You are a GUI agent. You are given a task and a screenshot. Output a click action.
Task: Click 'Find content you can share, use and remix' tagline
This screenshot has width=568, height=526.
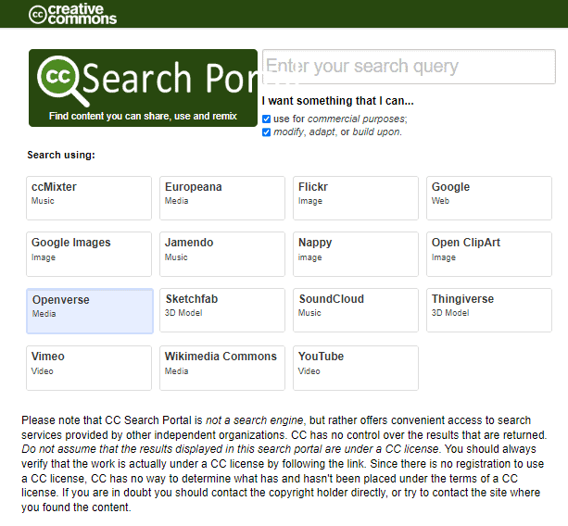tap(143, 116)
